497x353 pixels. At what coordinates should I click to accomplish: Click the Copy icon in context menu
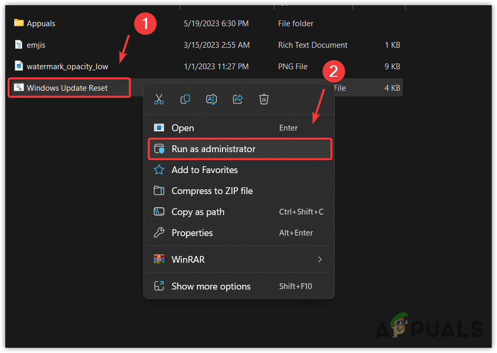[x=185, y=99]
